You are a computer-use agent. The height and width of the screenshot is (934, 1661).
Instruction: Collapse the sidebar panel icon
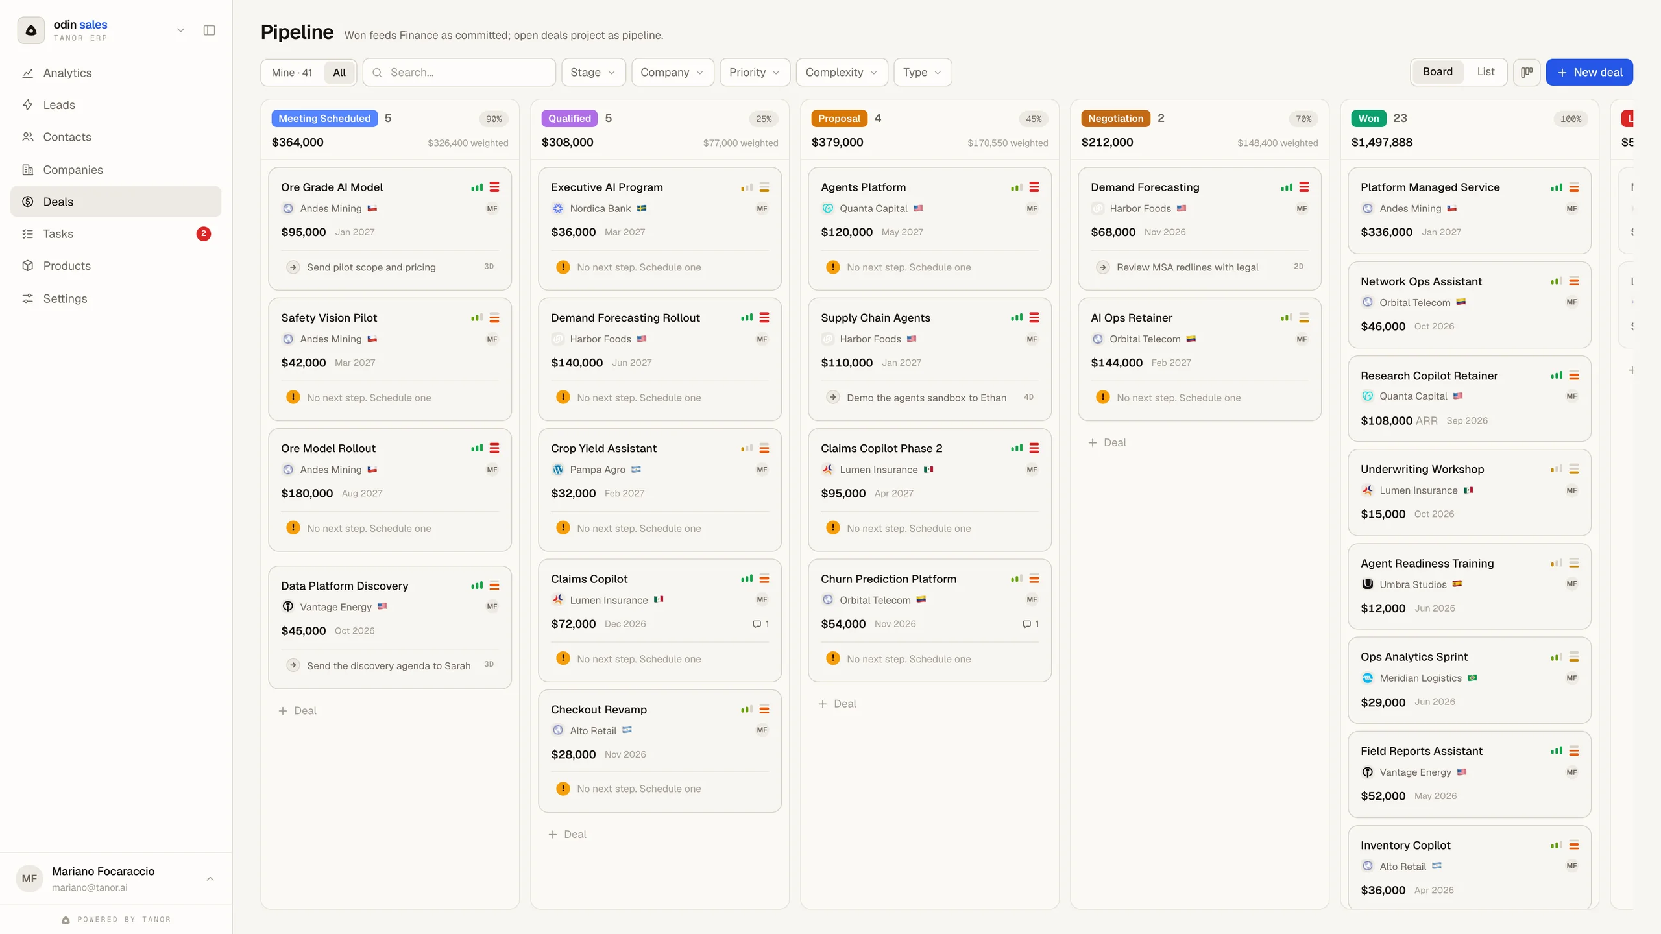coord(209,30)
